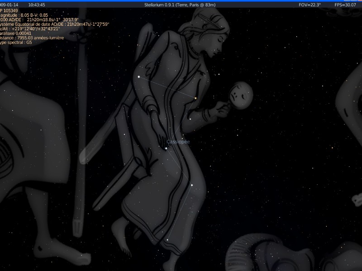362x271 pixels.
Task: Click the Magnitude 8.05 info line
Action: [24, 15]
